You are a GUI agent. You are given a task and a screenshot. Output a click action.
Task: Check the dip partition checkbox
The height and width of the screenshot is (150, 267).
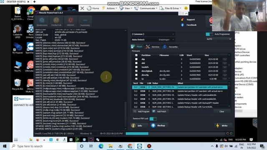coord(136,59)
